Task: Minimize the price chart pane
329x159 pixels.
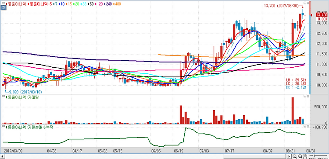Action: (x=305, y=3)
